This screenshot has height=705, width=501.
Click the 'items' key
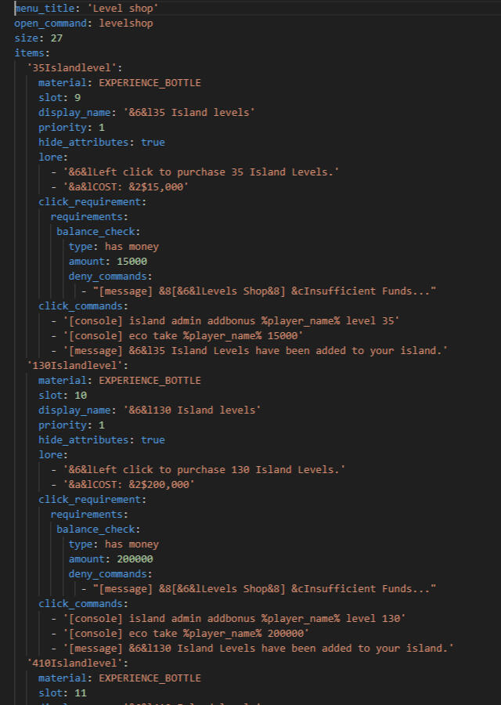click(x=30, y=52)
